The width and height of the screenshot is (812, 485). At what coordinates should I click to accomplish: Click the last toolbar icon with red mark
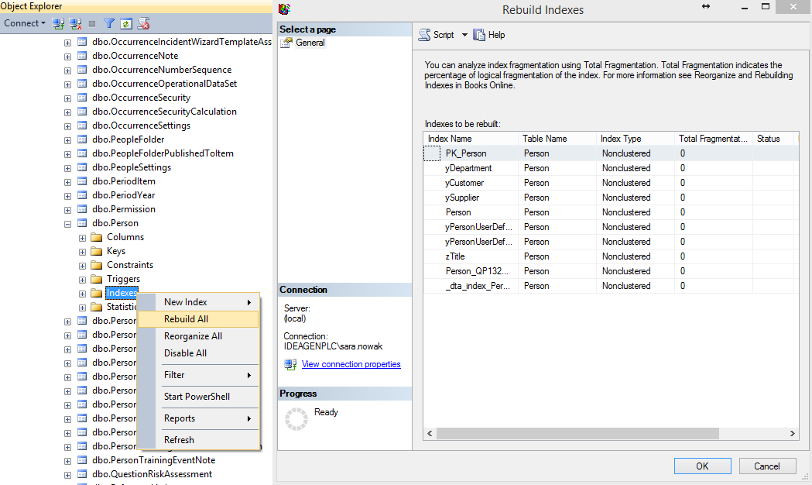tap(143, 23)
